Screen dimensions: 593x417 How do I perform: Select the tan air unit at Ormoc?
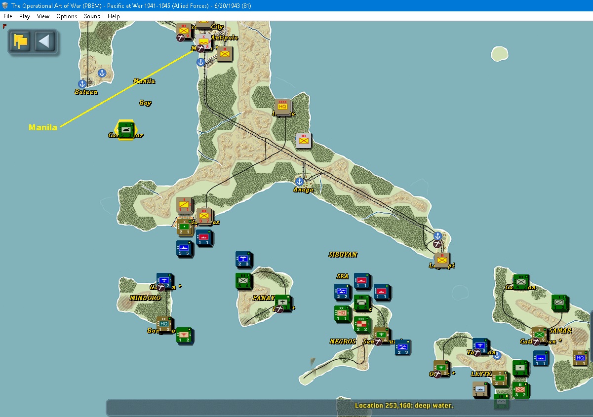point(441,368)
